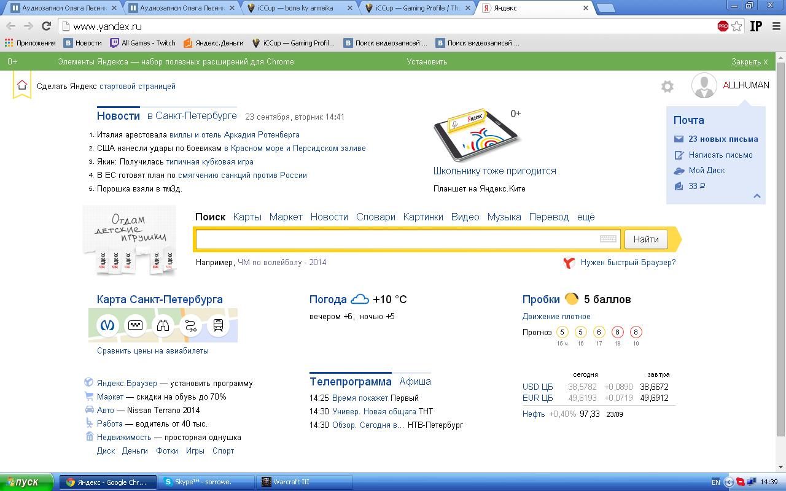
Task: Open the on-screen keyboard in search field
Action: coord(608,239)
